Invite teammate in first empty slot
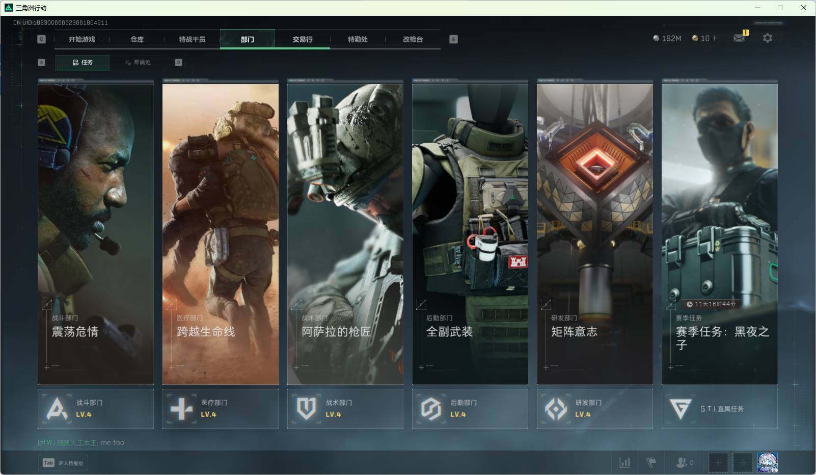The width and height of the screenshot is (816, 475). click(x=718, y=463)
